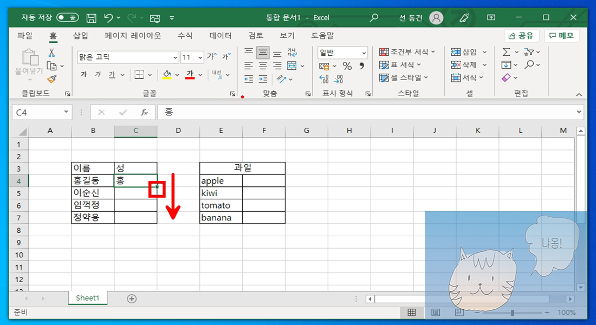Select the Sheet1 tab
Viewport: 596px width, 325px height.
pos(88,298)
